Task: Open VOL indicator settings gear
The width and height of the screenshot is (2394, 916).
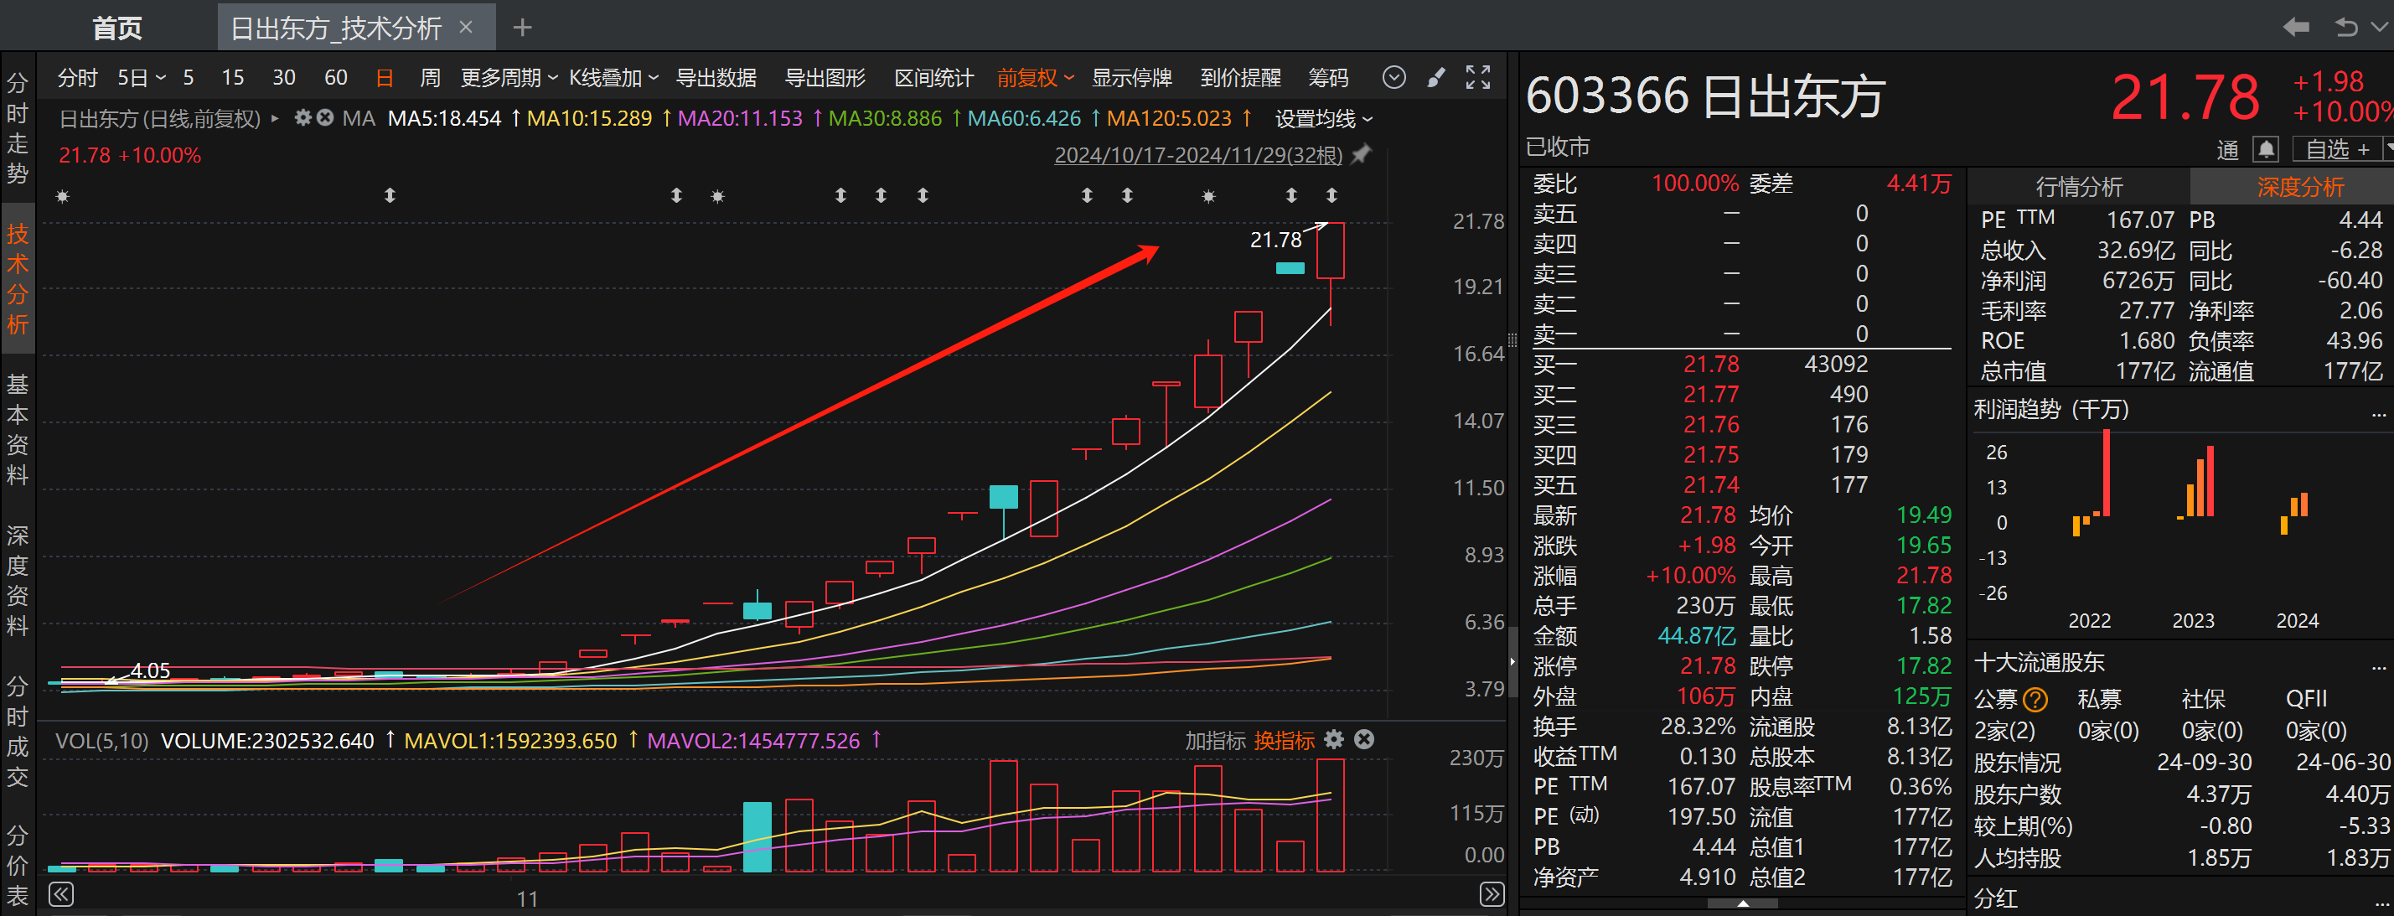Action: click(x=1334, y=739)
